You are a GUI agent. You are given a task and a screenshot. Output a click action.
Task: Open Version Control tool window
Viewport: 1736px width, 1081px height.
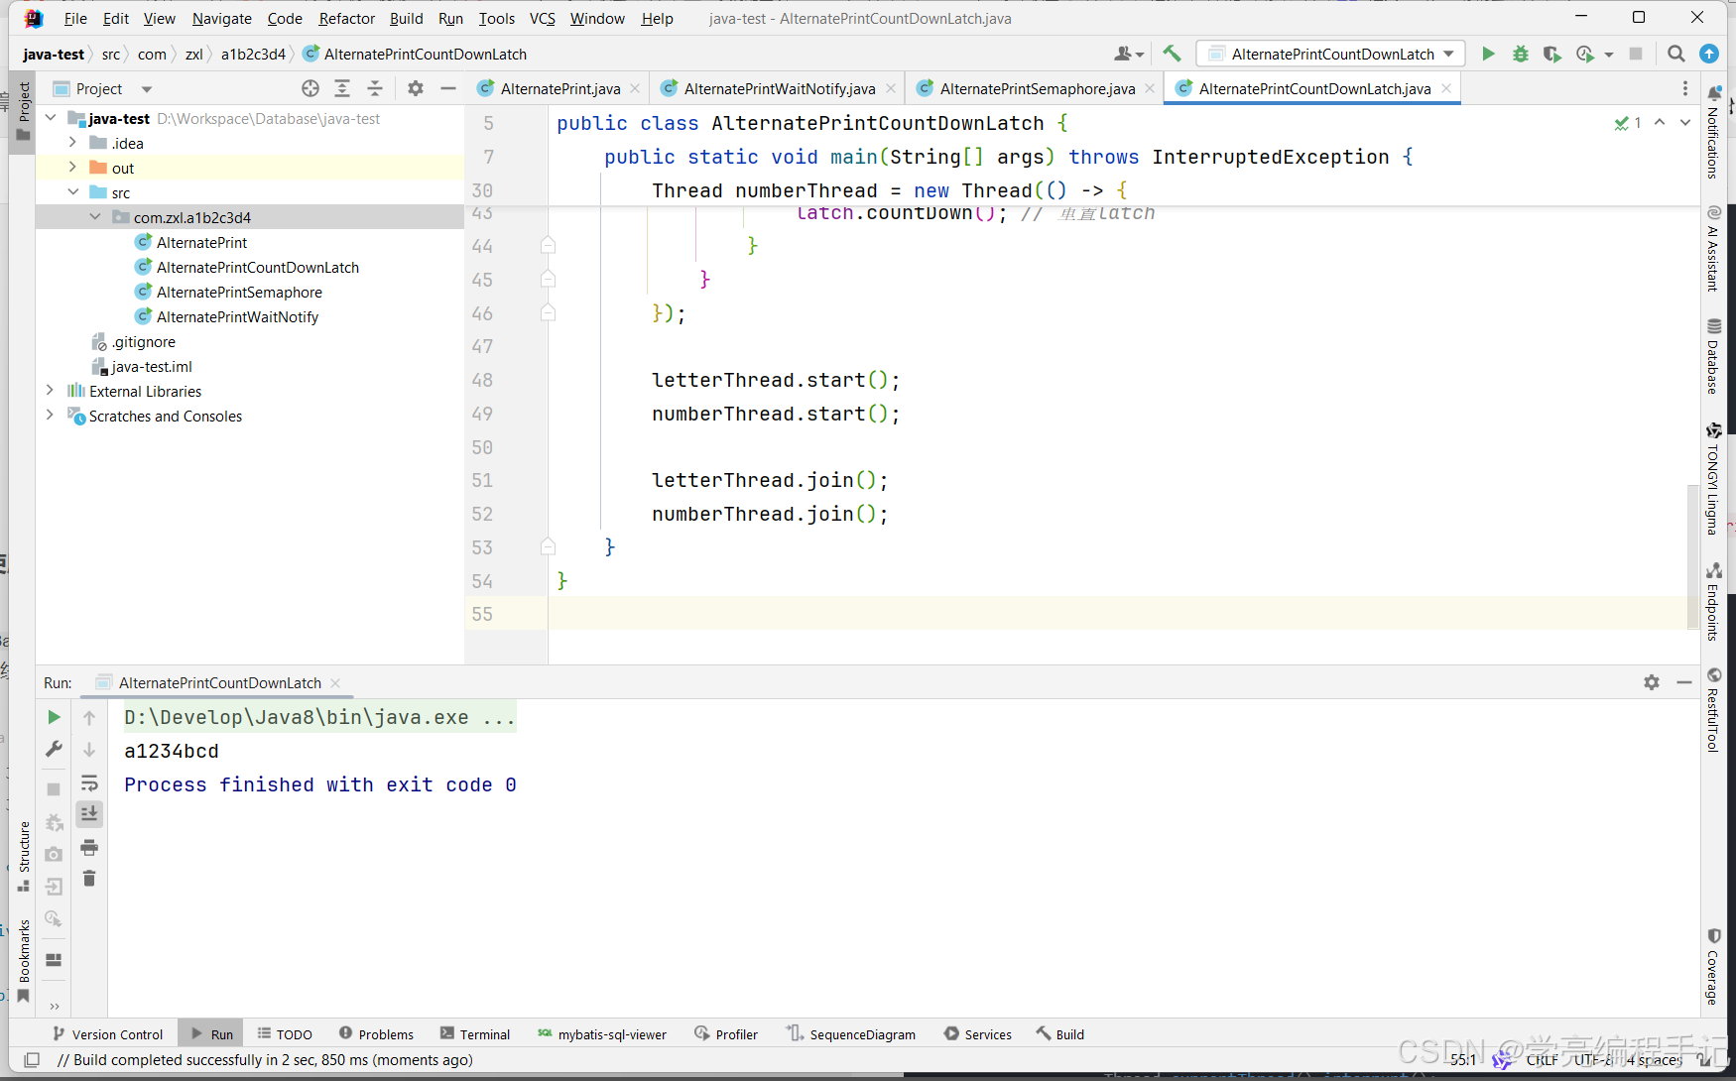(x=108, y=1033)
